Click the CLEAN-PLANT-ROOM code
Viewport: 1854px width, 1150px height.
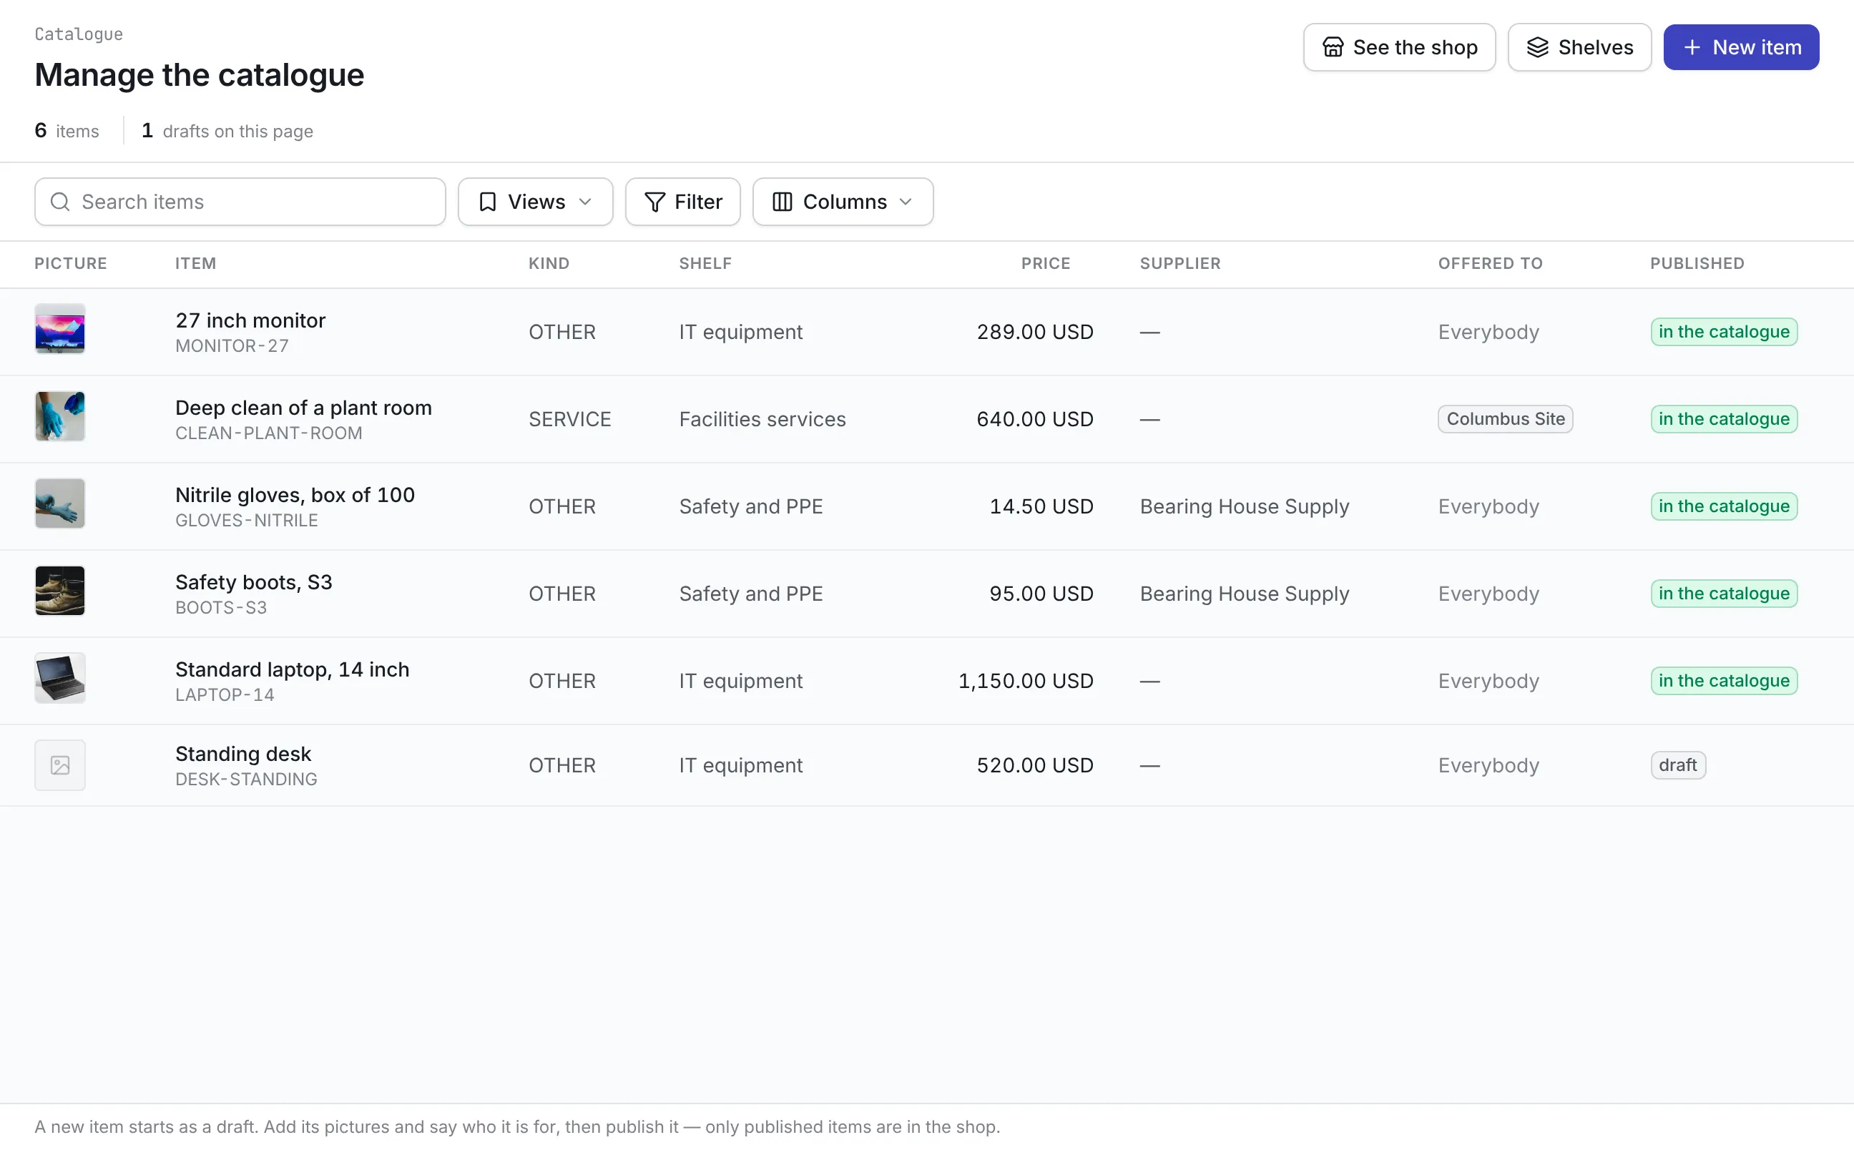click(x=268, y=433)
